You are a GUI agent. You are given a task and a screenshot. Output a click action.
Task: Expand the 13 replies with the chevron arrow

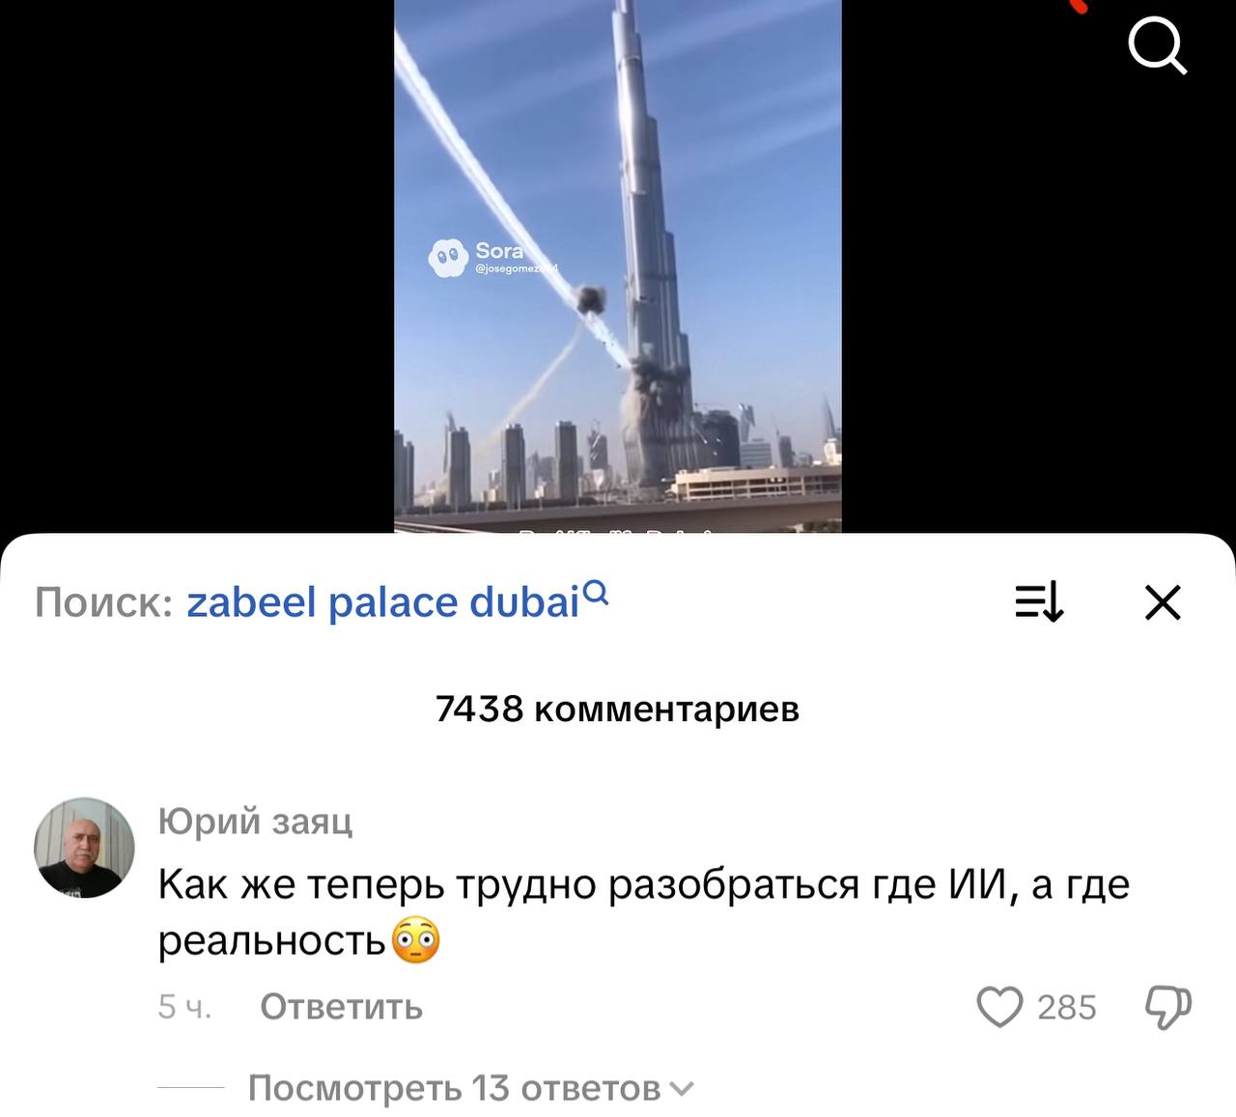pyautogui.click(x=681, y=1089)
